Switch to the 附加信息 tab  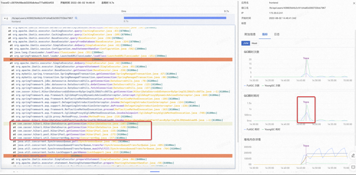pyautogui.click(x=250, y=34)
